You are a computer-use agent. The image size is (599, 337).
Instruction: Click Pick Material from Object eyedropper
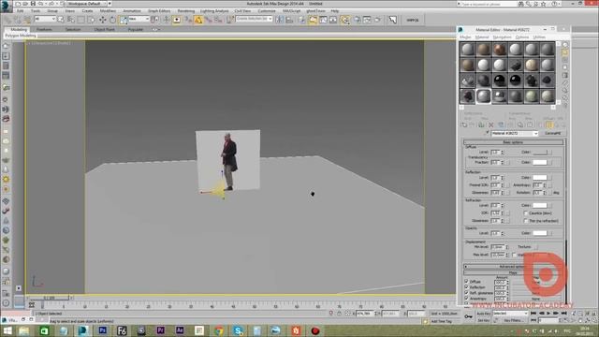coord(488,133)
